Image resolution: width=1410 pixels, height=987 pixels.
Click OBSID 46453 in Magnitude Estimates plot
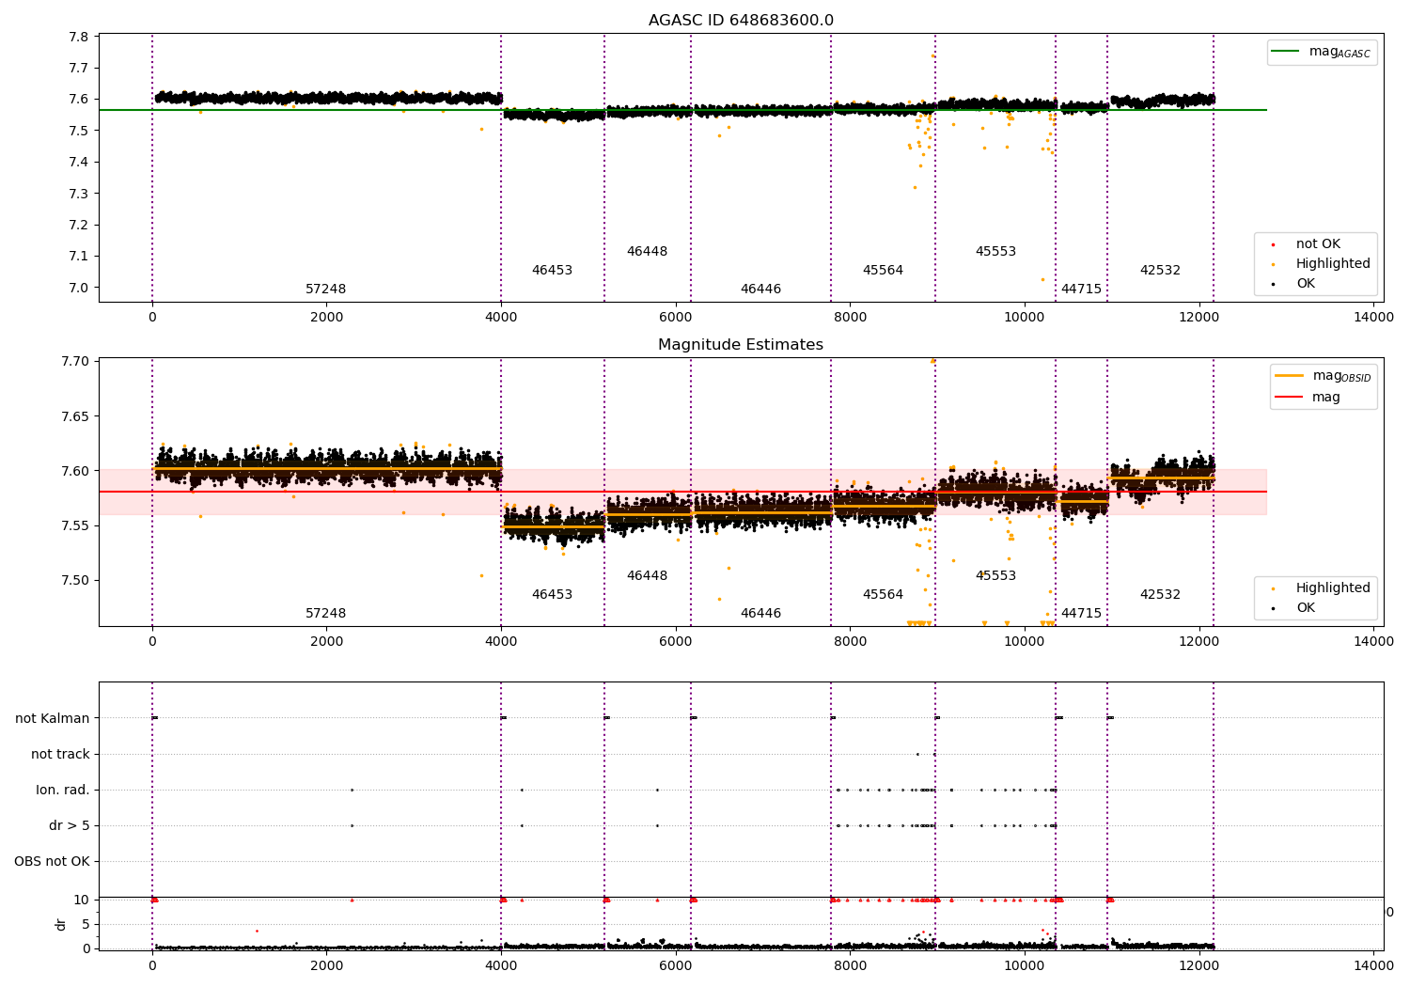(552, 595)
